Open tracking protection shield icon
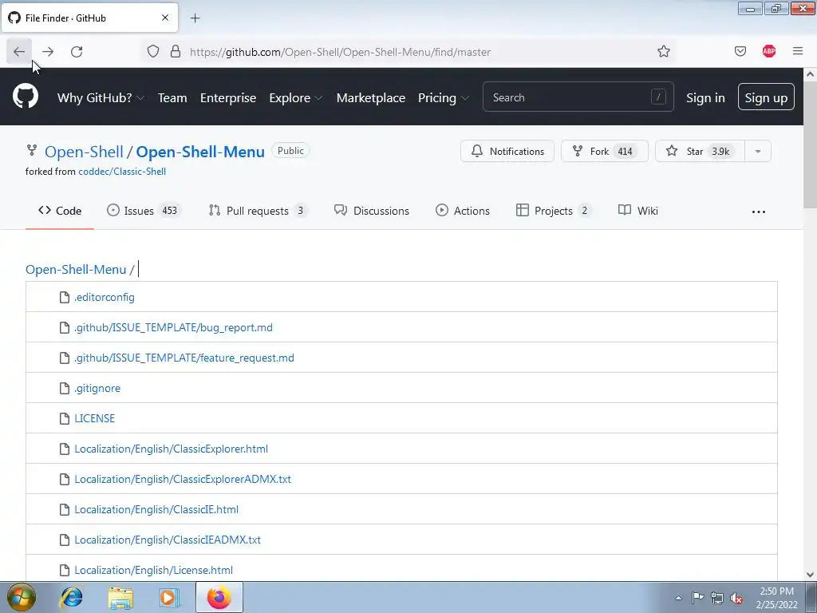Viewport: 817px width, 613px height. (x=152, y=52)
